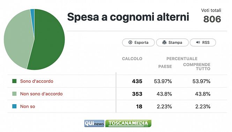The height and width of the screenshot is (132, 232).
Task: Click the CALCOLO column header
Action: [x=132, y=59]
